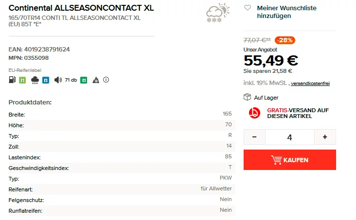This screenshot has width=356, height=220.
Task: Click the red free delivery truck icon
Action: [x=254, y=113]
